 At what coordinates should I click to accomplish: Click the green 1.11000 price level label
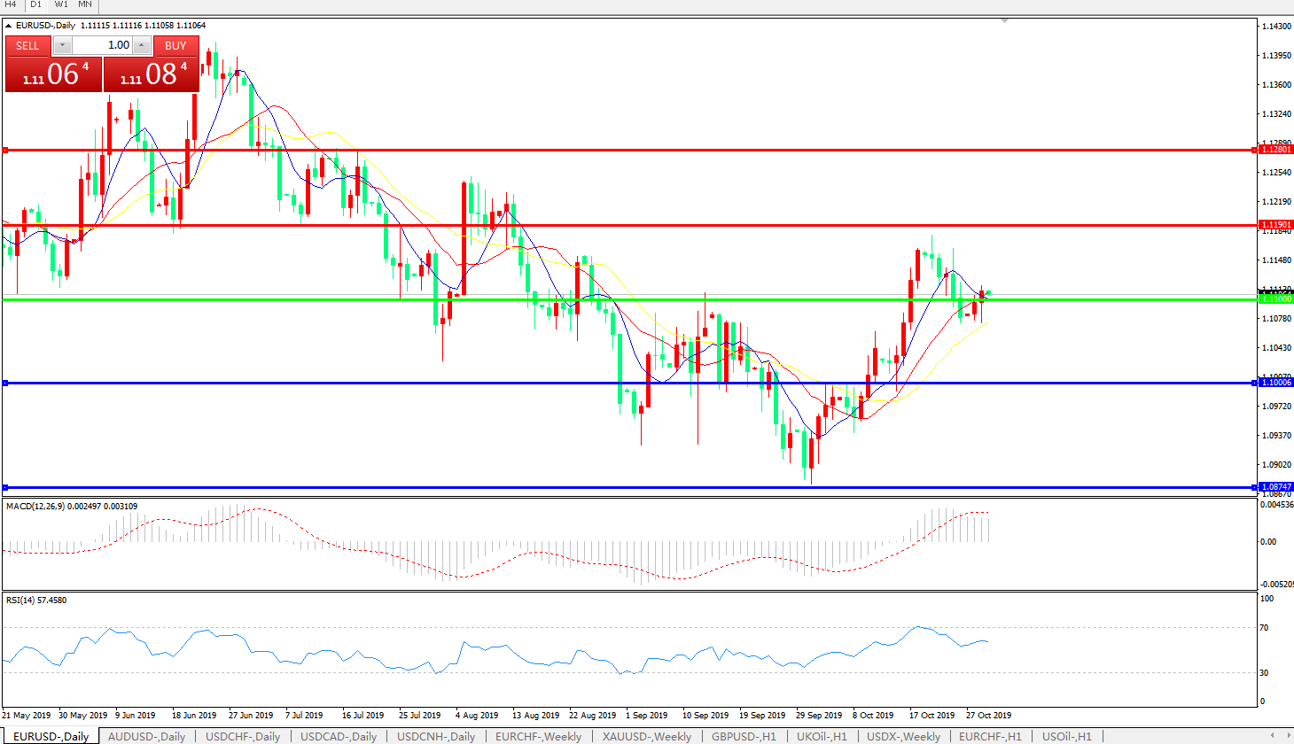click(x=1276, y=299)
